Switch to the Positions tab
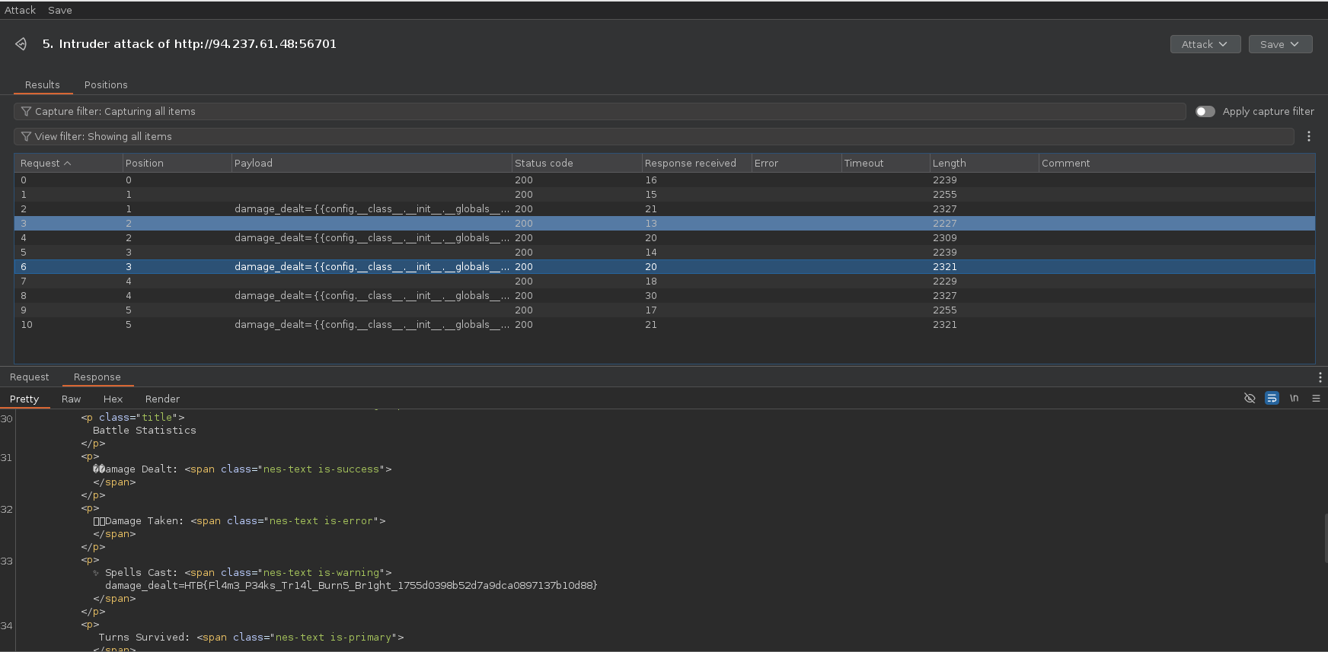The image size is (1328, 652). [106, 84]
